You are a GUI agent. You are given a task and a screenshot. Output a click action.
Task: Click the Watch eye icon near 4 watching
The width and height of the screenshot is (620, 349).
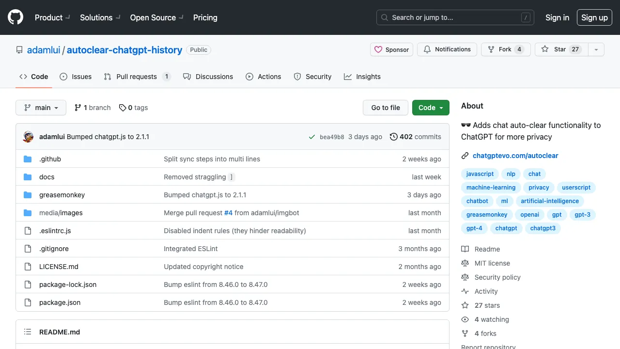(465, 319)
